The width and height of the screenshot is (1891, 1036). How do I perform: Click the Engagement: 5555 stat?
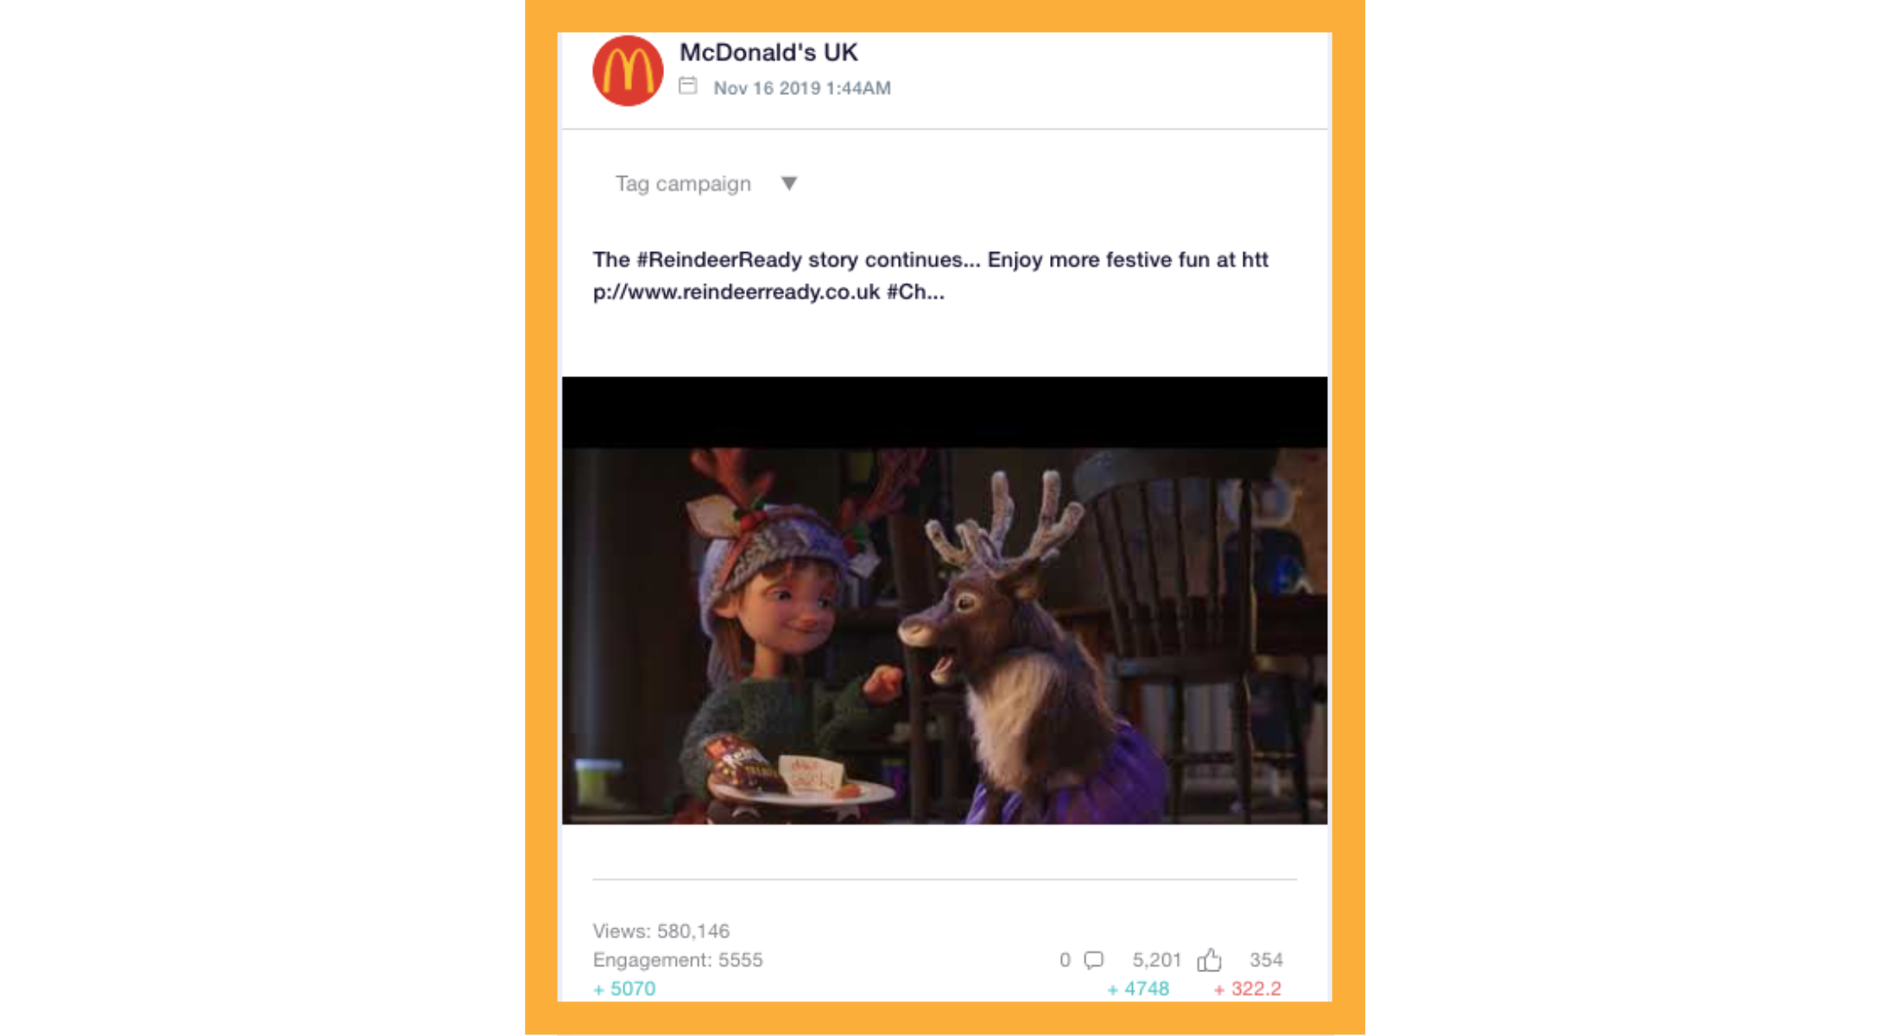(x=678, y=960)
